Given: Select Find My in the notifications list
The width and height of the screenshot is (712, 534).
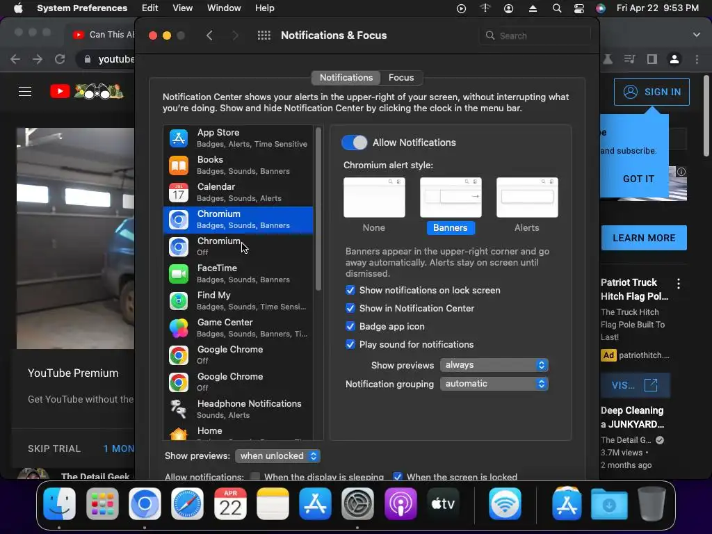Looking at the screenshot, I should (238, 300).
